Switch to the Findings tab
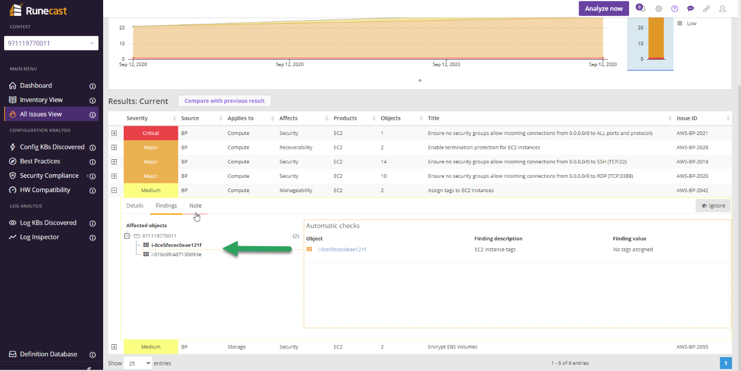The height and width of the screenshot is (371, 741). pos(166,206)
